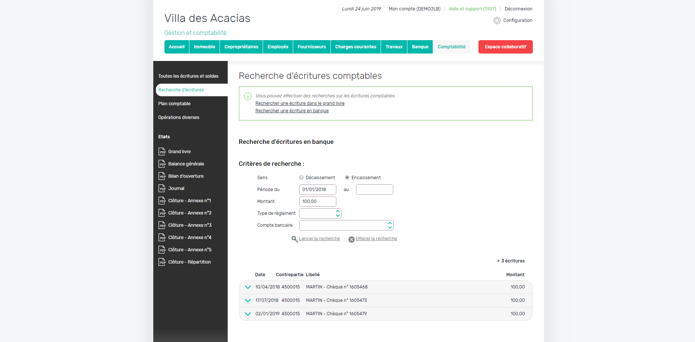Screen dimensions: 695x342
Task: Click the magnifier icon for Lancer la recherche
Action: [295, 239]
